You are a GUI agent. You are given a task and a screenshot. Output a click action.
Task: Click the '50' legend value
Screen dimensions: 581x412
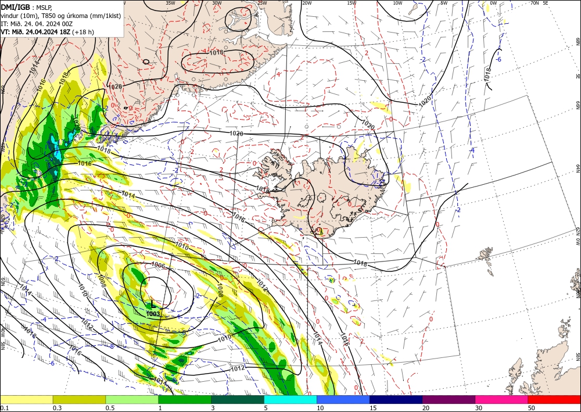[532, 408]
